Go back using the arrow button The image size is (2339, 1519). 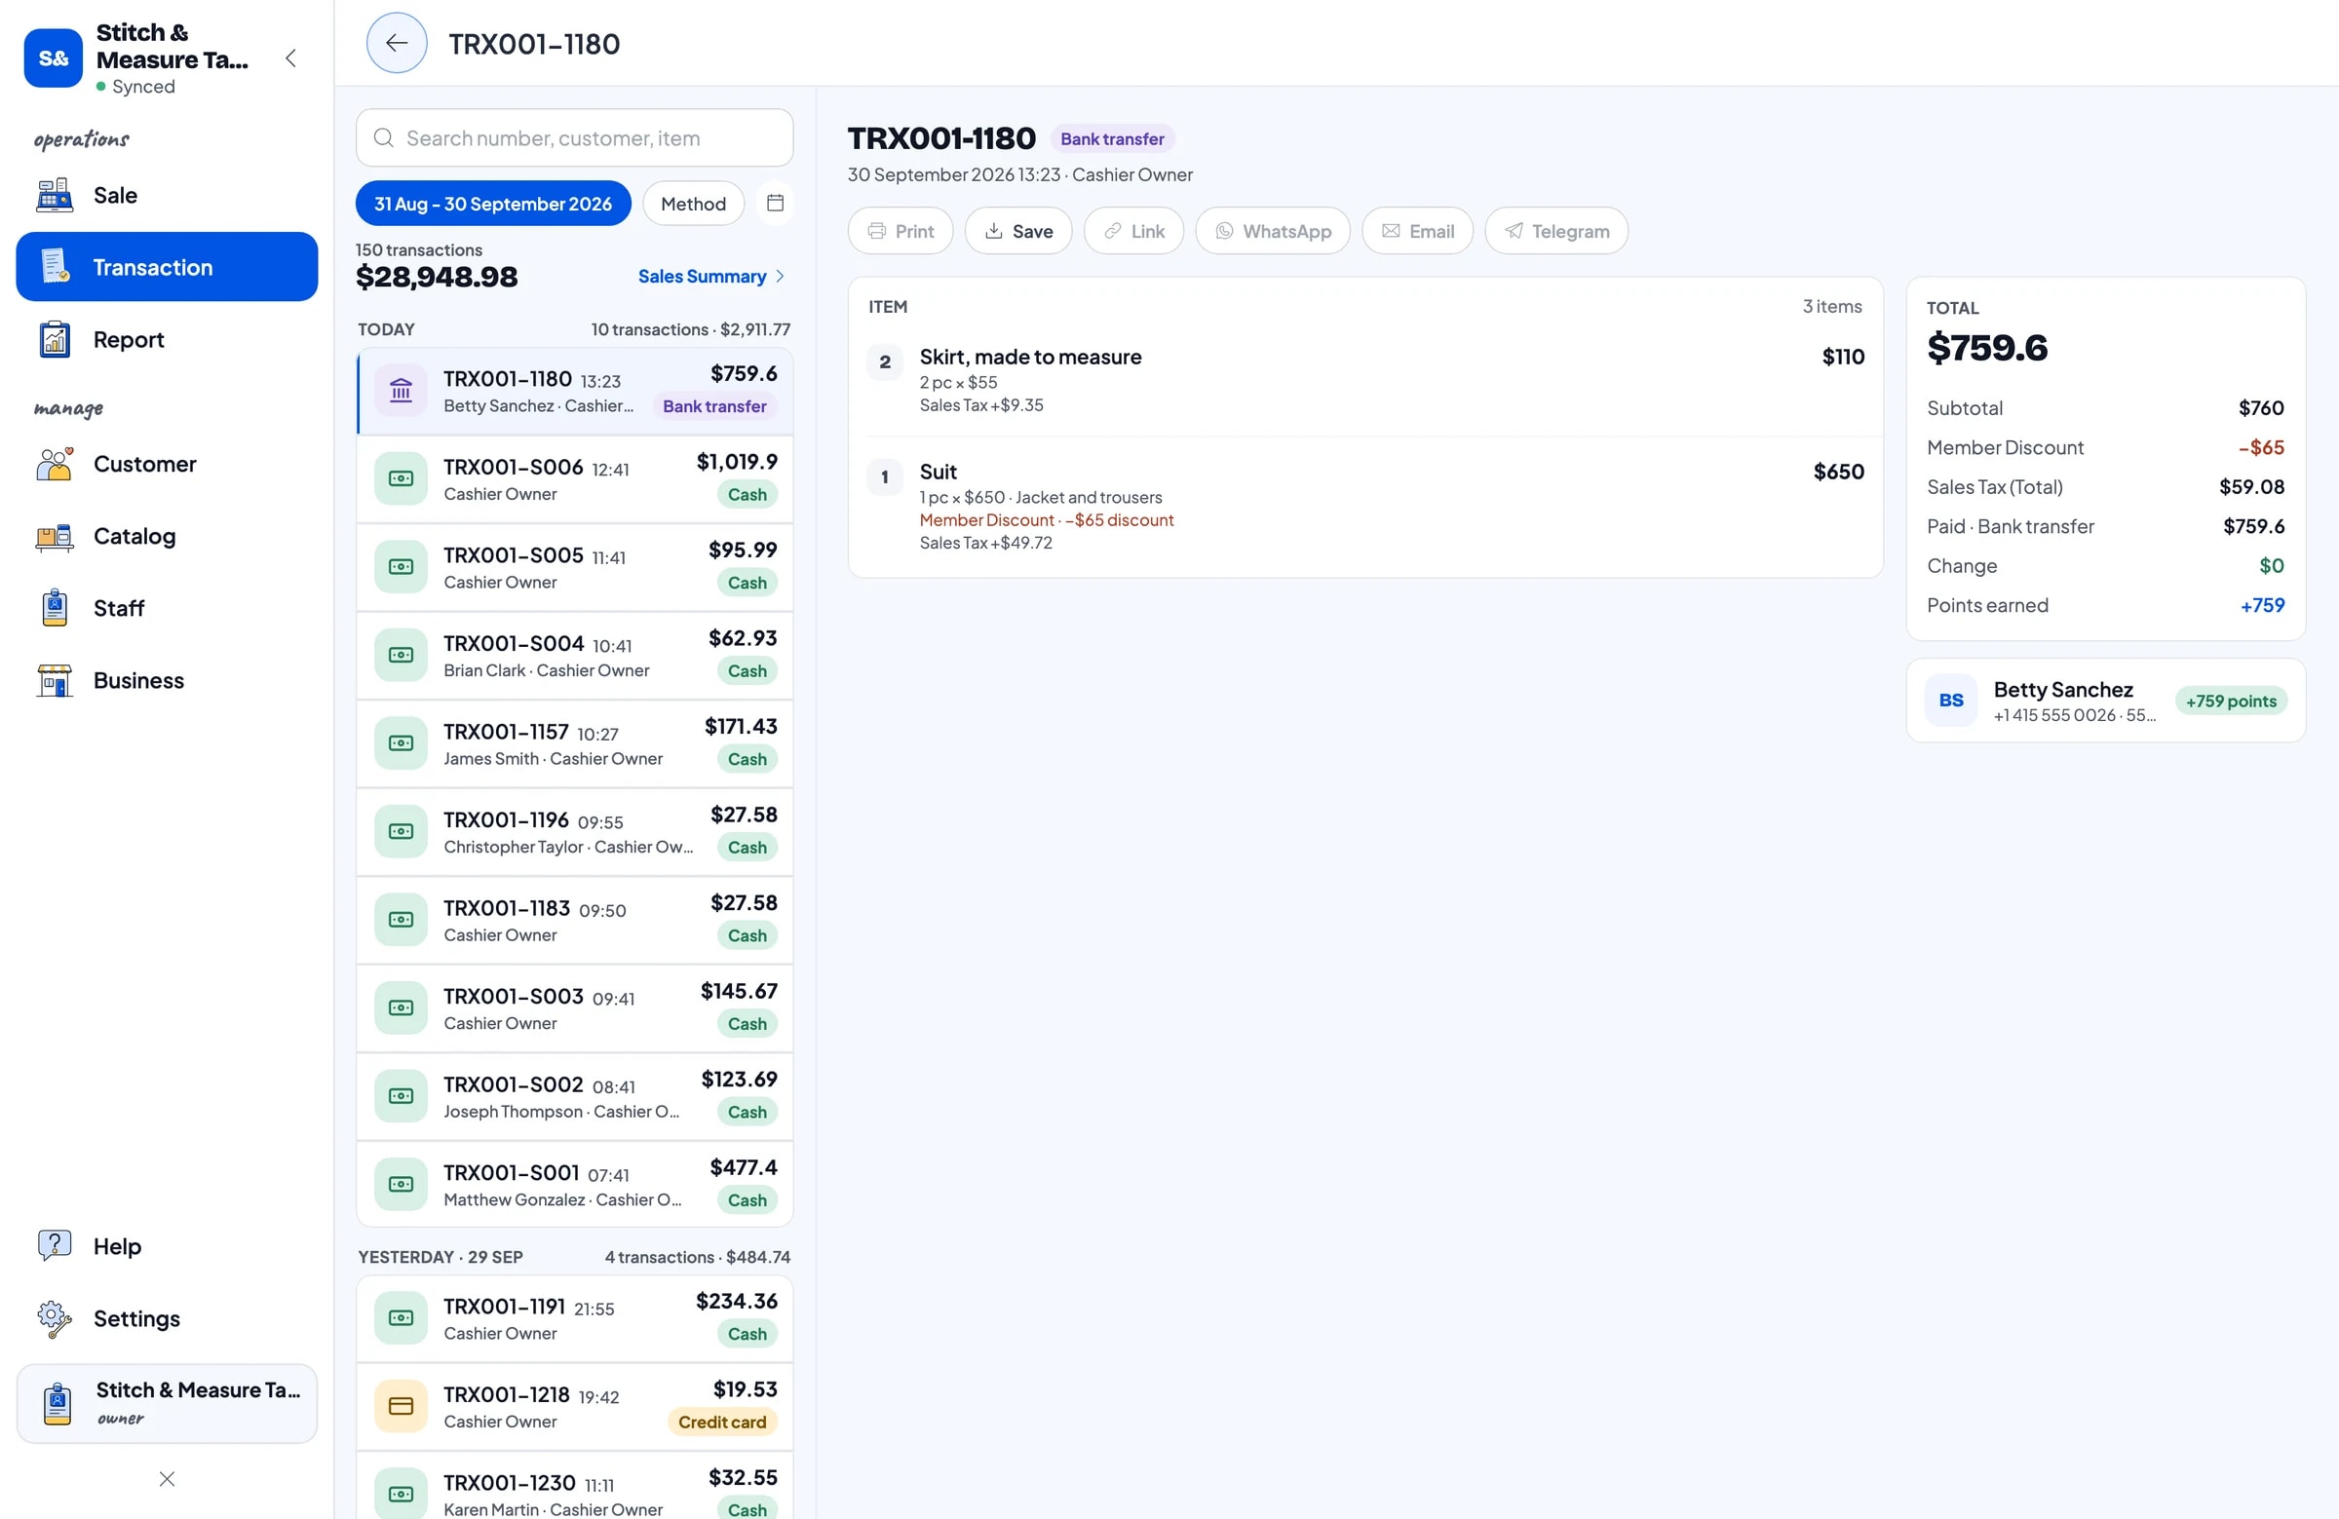pos(396,43)
